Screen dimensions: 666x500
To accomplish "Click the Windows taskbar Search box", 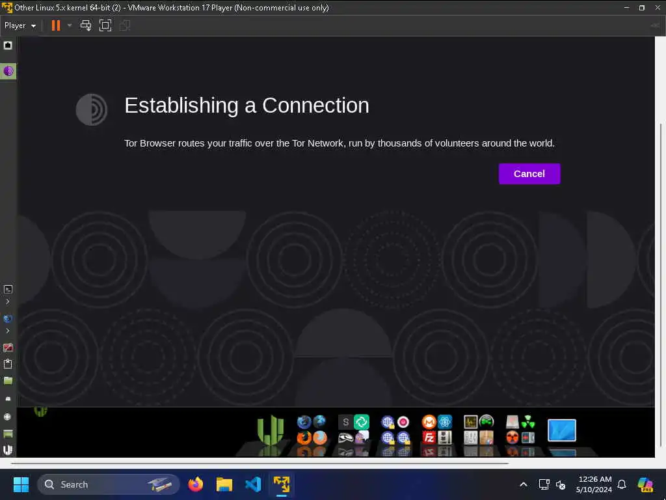I will click(x=109, y=484).
